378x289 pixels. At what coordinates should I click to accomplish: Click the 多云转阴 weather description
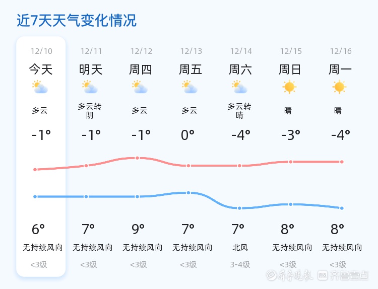[90, 111]
